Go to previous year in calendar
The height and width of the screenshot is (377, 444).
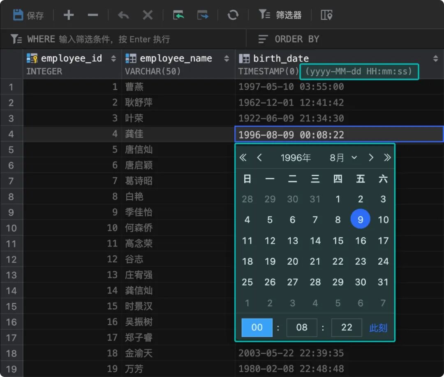243,158
